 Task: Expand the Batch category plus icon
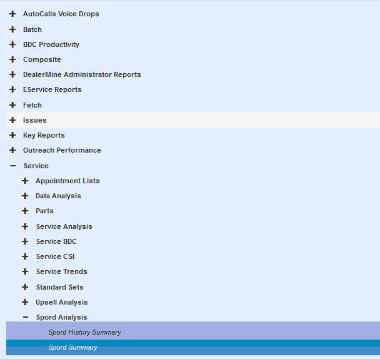(x=12, y=29)
